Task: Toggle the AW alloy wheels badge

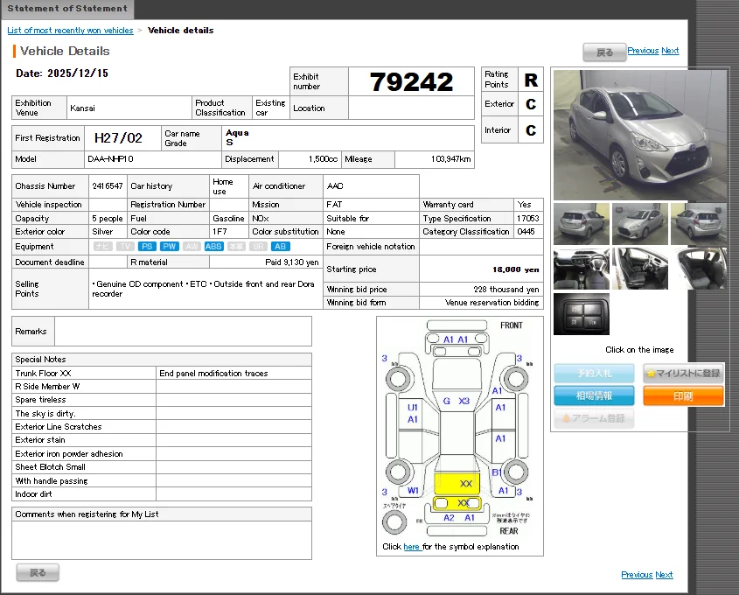Action: [x=193, y=246]
